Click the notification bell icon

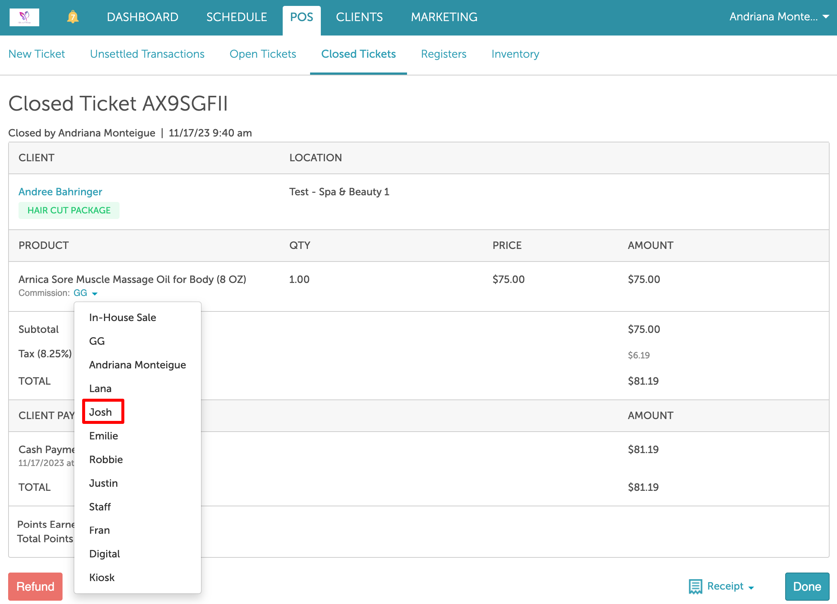tap(73, 17)
